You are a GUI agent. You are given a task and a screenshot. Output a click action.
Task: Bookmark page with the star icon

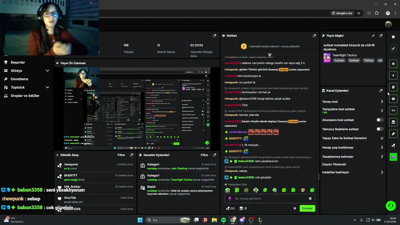pos(359,13)
